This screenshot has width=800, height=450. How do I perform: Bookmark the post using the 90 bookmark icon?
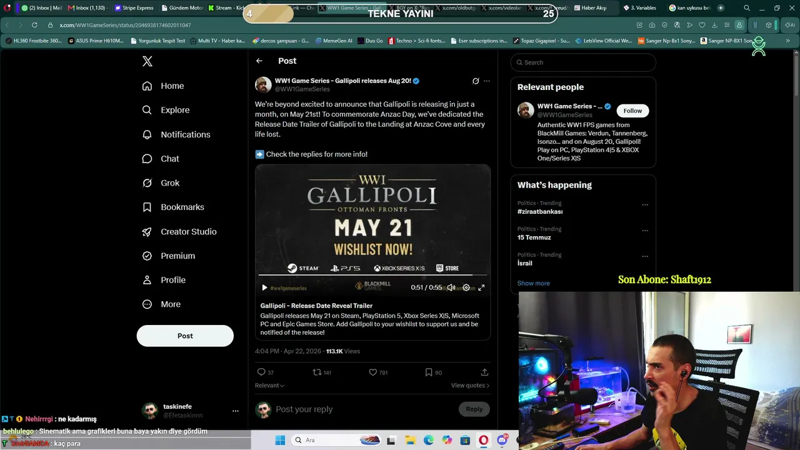coord(433,372)
